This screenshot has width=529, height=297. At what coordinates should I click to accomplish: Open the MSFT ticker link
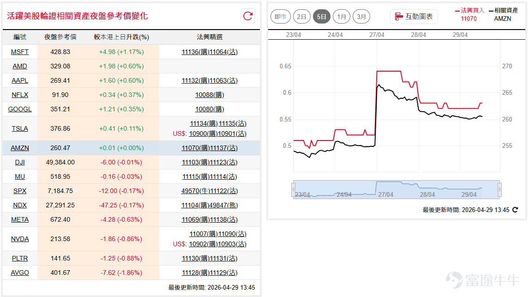20,52
